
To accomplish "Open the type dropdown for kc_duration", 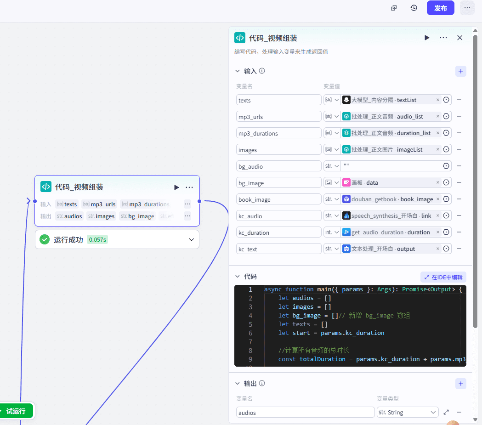I will click(331, 232).
